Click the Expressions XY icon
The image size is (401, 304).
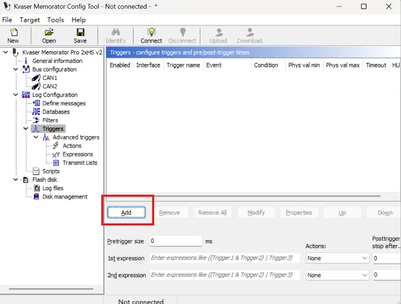click(56, 154)
